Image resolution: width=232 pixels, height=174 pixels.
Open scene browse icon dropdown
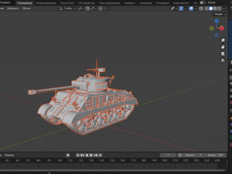(203, 2)
